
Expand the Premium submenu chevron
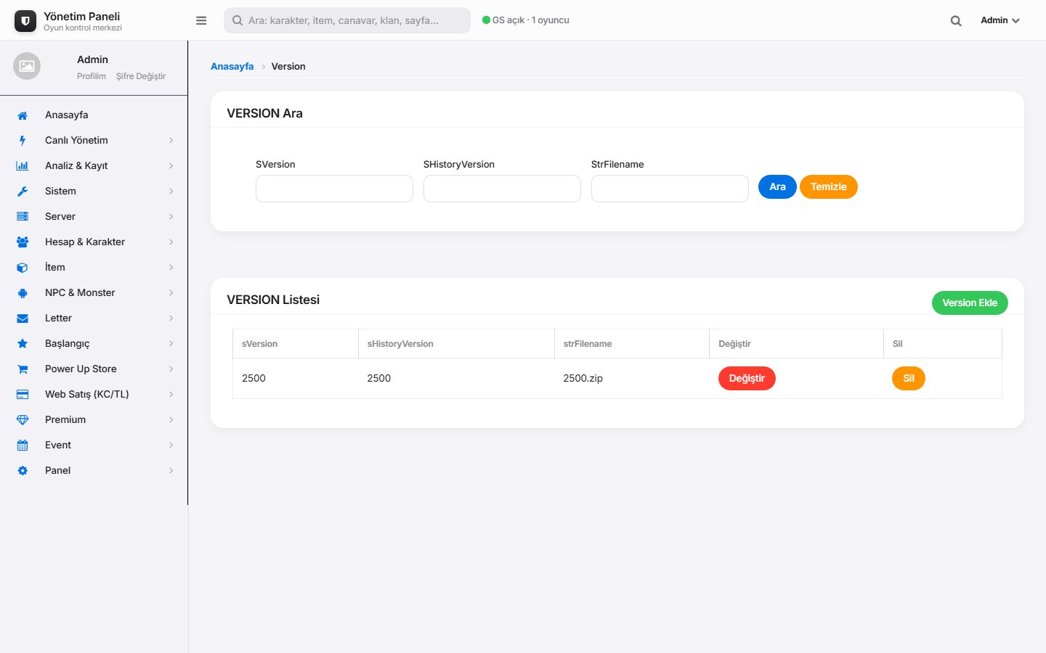pos(171,420)
